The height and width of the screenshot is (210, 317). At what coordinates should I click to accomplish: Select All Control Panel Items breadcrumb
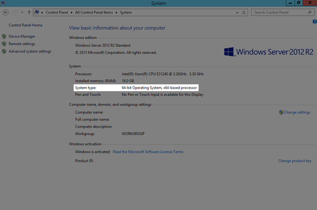94,12
